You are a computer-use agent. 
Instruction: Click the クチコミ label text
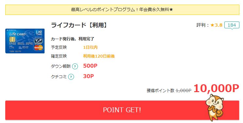[59, 76]
